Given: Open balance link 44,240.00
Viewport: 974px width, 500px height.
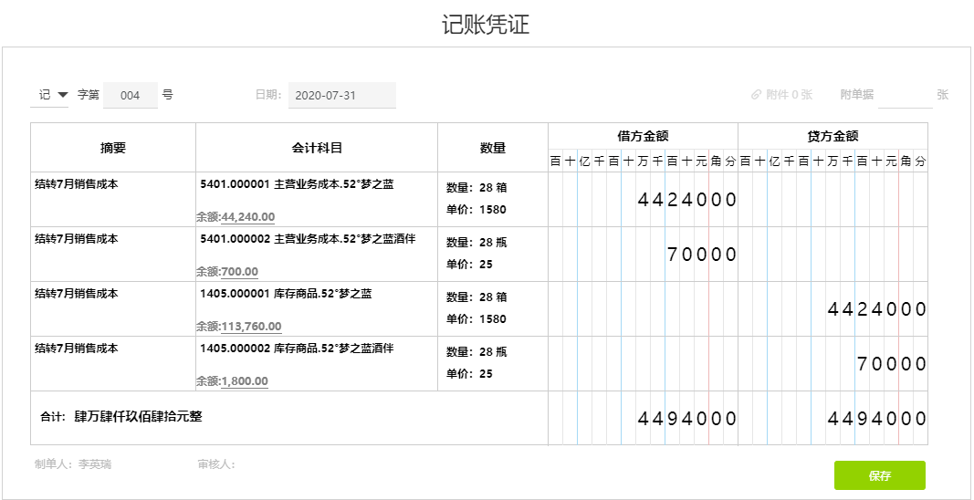Looking at the screenshot, I should (248, 217).
